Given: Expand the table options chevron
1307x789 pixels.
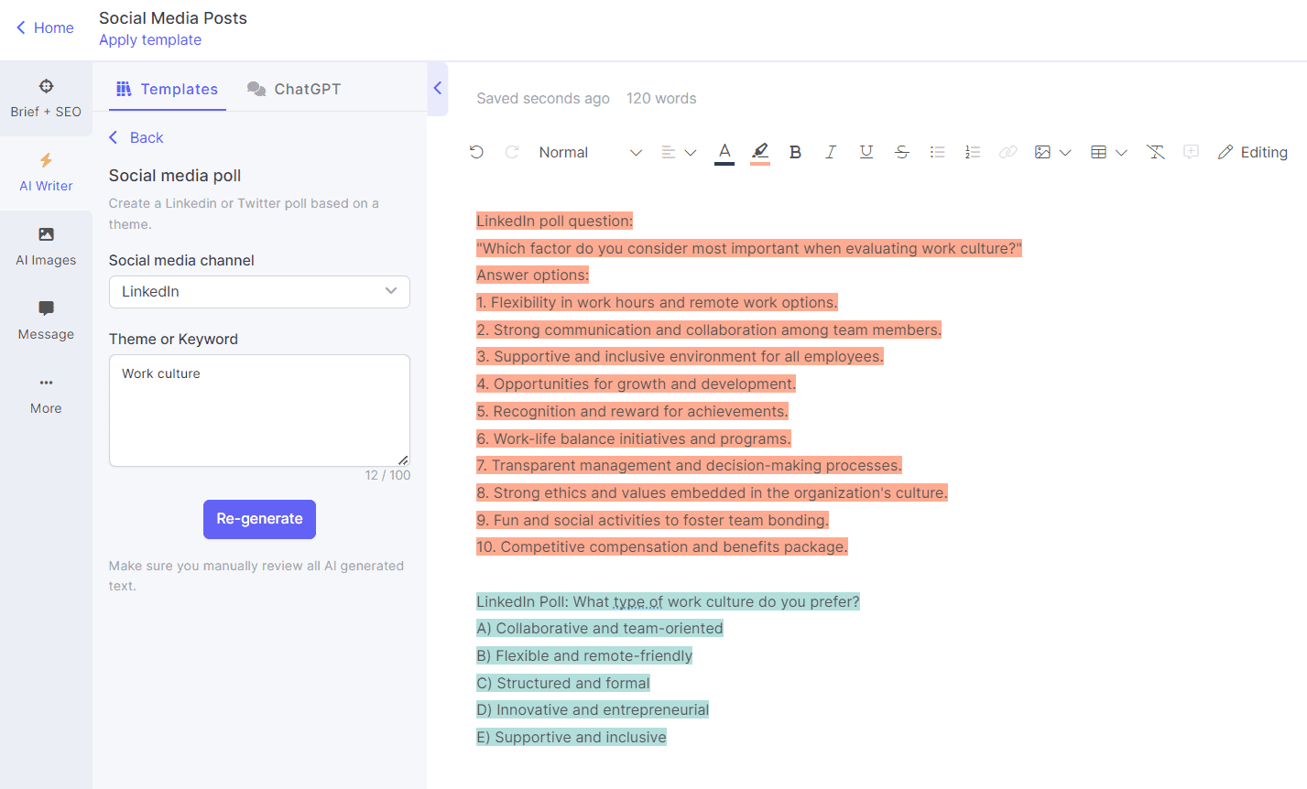Looking at the screenshot, I should click(x=1121, y=153).
